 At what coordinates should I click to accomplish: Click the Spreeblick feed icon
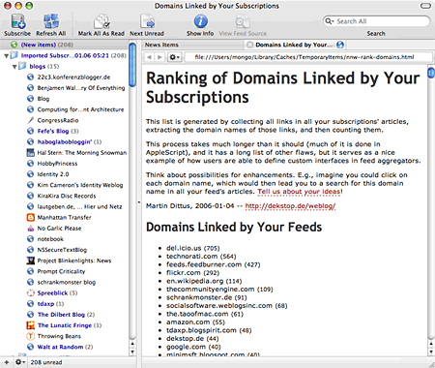pyautogui.click(x=30, y=293)
